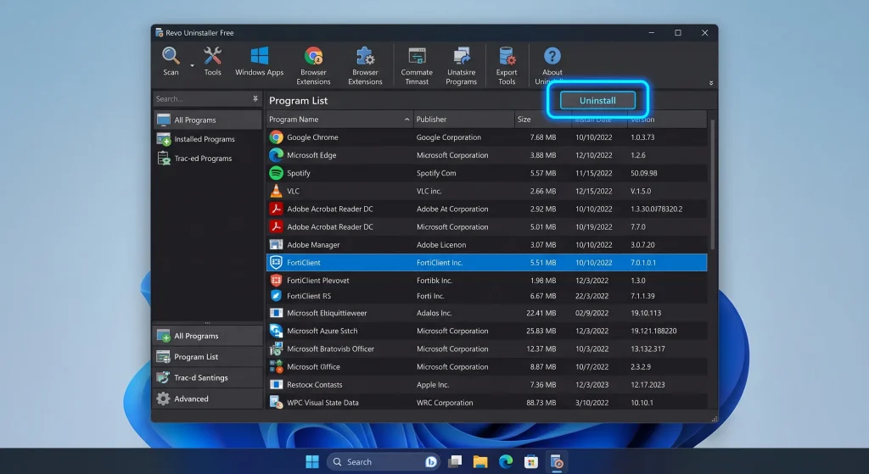This screenshot has width=869, height=474.
Task: Click Revo Uninstaller taskbar icon
Action: click(x=557, y=461)
